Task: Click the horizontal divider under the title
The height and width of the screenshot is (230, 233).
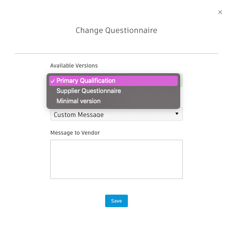Action: pyautogui.click(x=116, y=53)
